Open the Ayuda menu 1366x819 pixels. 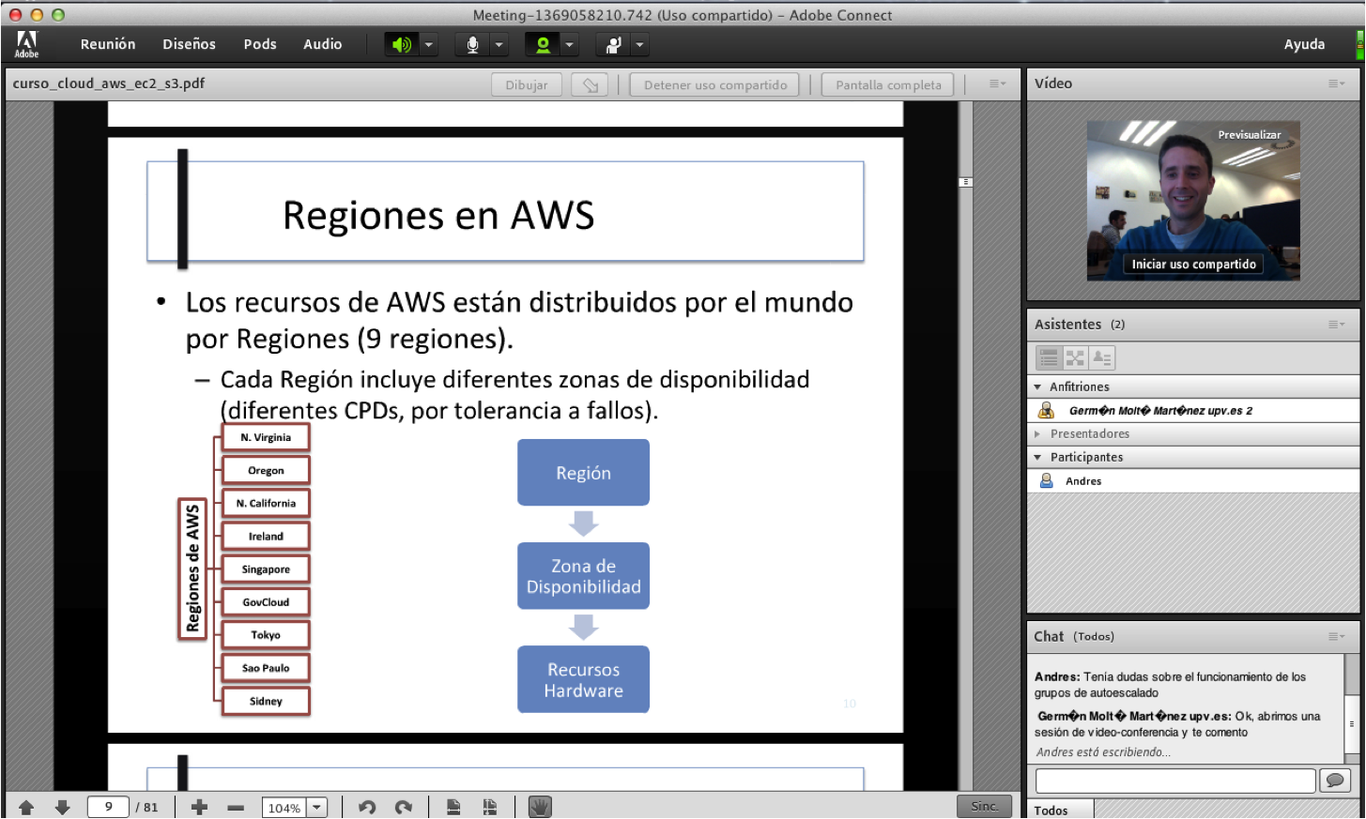pos(1304,44)
